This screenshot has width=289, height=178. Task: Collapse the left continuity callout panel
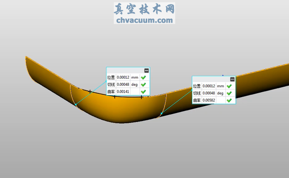click(x=146, y=70)
